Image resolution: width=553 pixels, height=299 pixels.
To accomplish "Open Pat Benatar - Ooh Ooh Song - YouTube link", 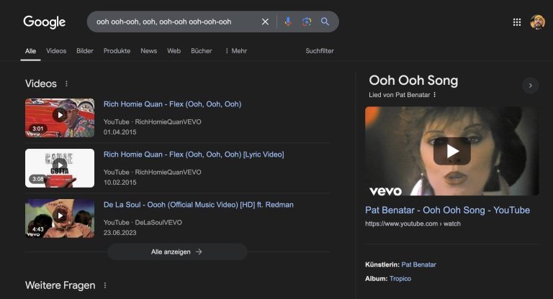I will coord(447,211).
